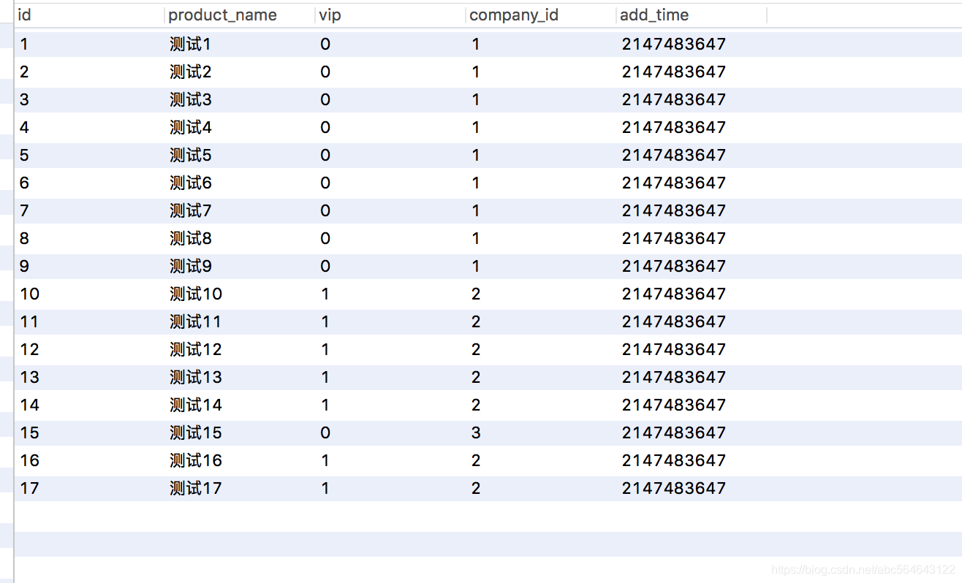Select id cell 5
The height and width of the screenshot is (583, 962).
click(24, 156)
